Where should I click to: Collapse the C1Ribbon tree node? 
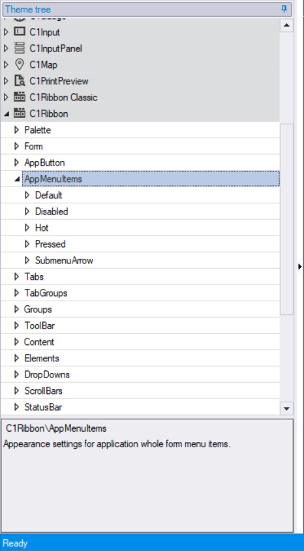coord(6,114)
